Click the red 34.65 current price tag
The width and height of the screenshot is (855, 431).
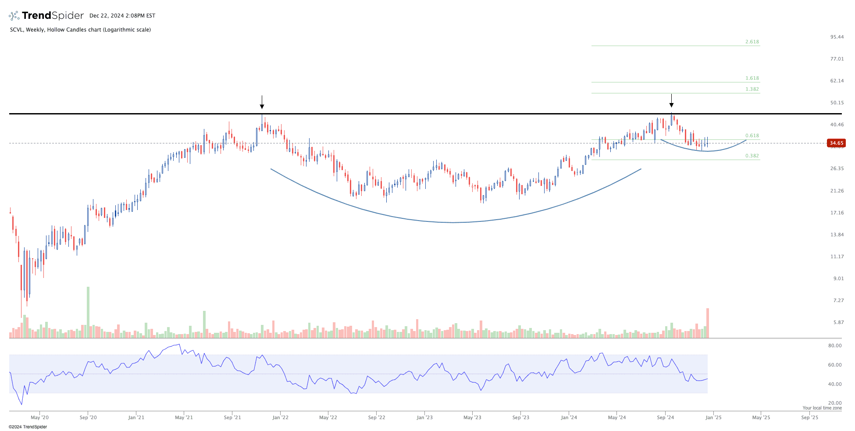point(836,143)
